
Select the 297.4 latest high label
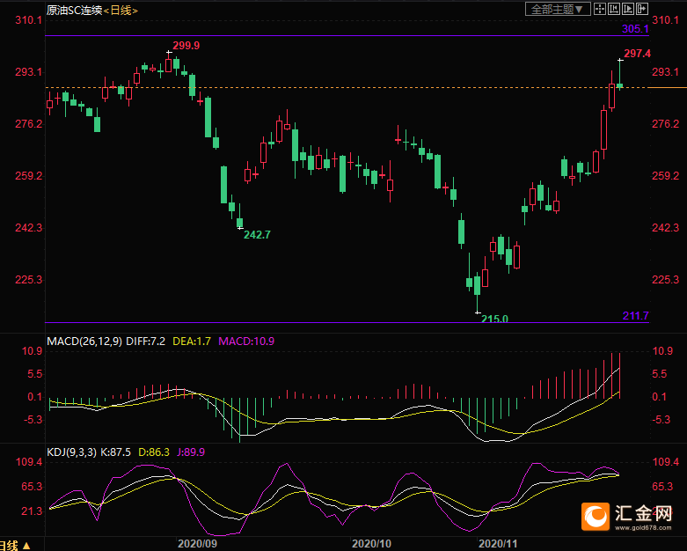638,54
